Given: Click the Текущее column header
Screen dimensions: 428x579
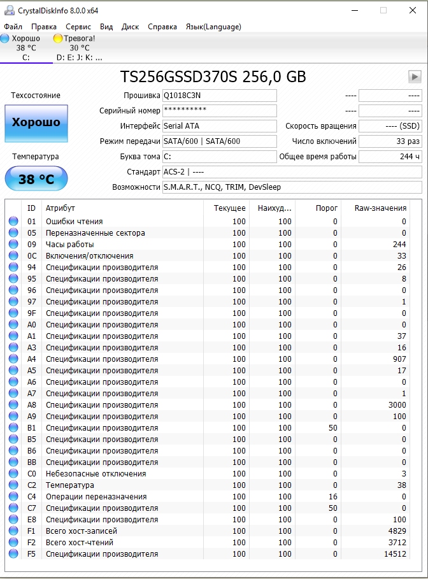Looking at the screenshot, I should tap(226, 208).
